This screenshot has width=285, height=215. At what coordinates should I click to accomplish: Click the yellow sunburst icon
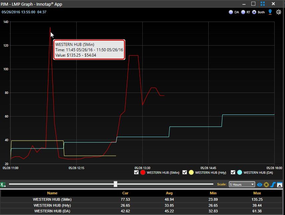coord(266,185)
